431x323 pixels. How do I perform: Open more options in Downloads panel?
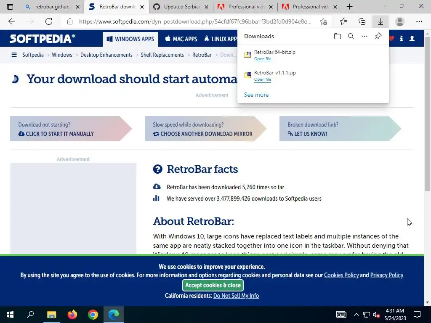click(364, 36)
